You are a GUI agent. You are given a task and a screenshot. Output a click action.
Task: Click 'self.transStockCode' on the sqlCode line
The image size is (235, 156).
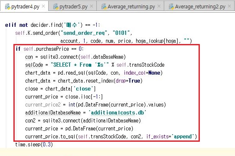tap(140, 65)
